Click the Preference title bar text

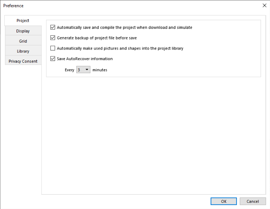(x=13, y=6)
